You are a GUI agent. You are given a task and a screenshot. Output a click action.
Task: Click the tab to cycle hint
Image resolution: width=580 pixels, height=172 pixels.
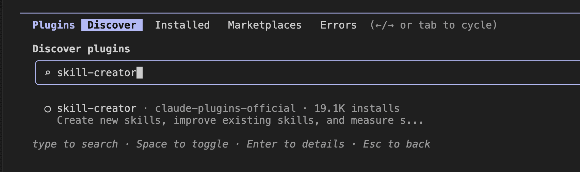[x=434, y=25]
